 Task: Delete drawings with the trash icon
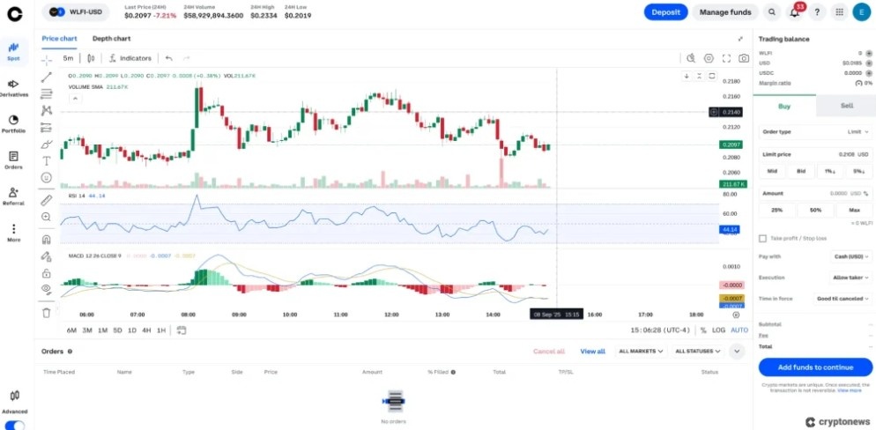pos(47,312)
